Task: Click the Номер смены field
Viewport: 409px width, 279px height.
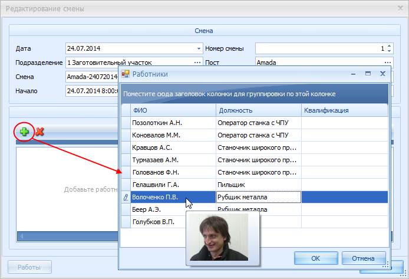Action: pos(324,48)
